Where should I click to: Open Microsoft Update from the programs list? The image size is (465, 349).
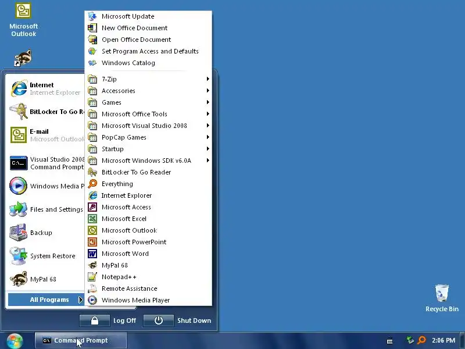[x=148, y=16]
